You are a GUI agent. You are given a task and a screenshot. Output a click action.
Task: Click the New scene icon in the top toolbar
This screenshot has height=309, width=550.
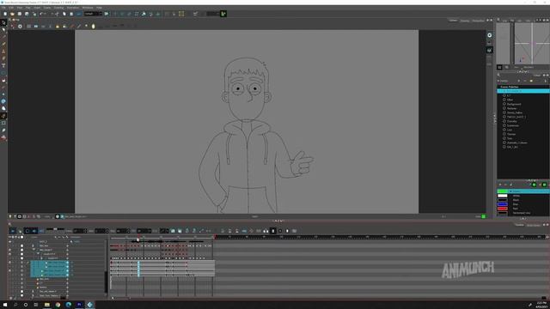click(5, 14)
